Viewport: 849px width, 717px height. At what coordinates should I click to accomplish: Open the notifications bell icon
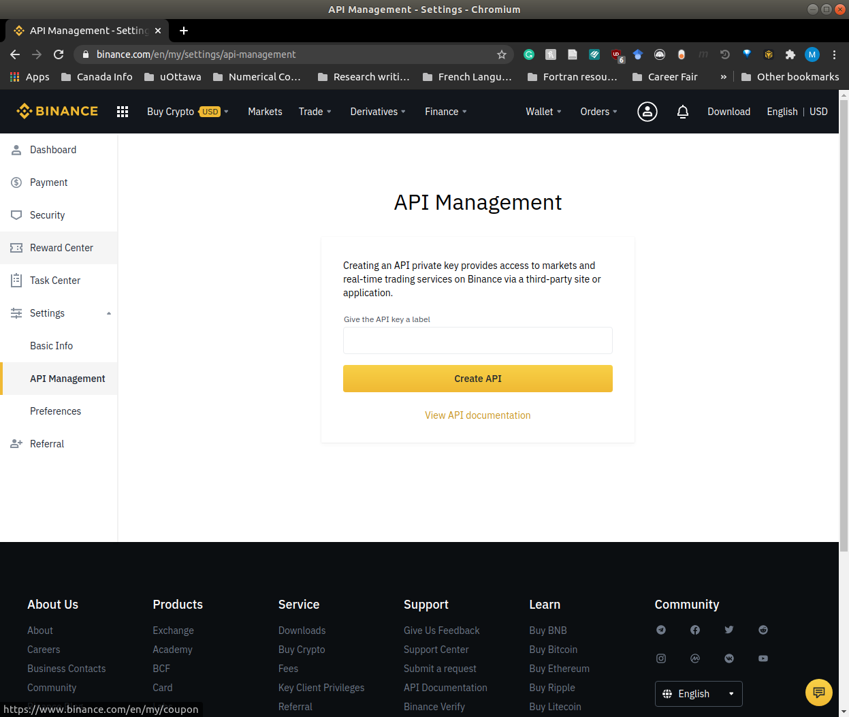coord(683,112)
